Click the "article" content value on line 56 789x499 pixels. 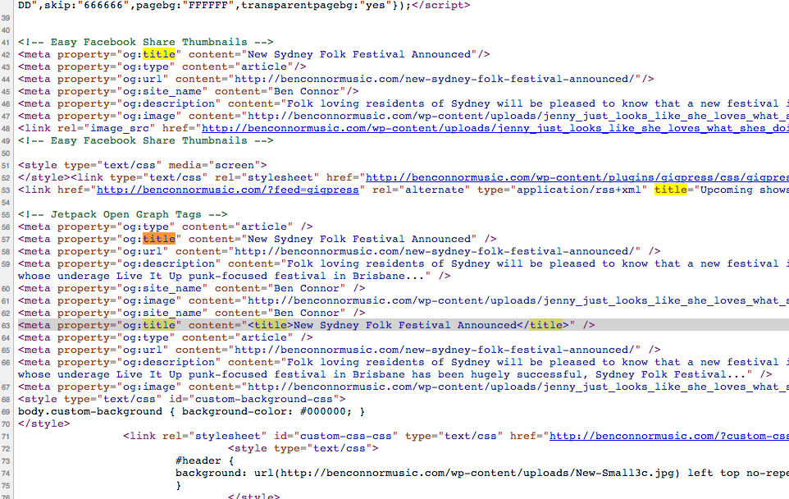[264, 227]
